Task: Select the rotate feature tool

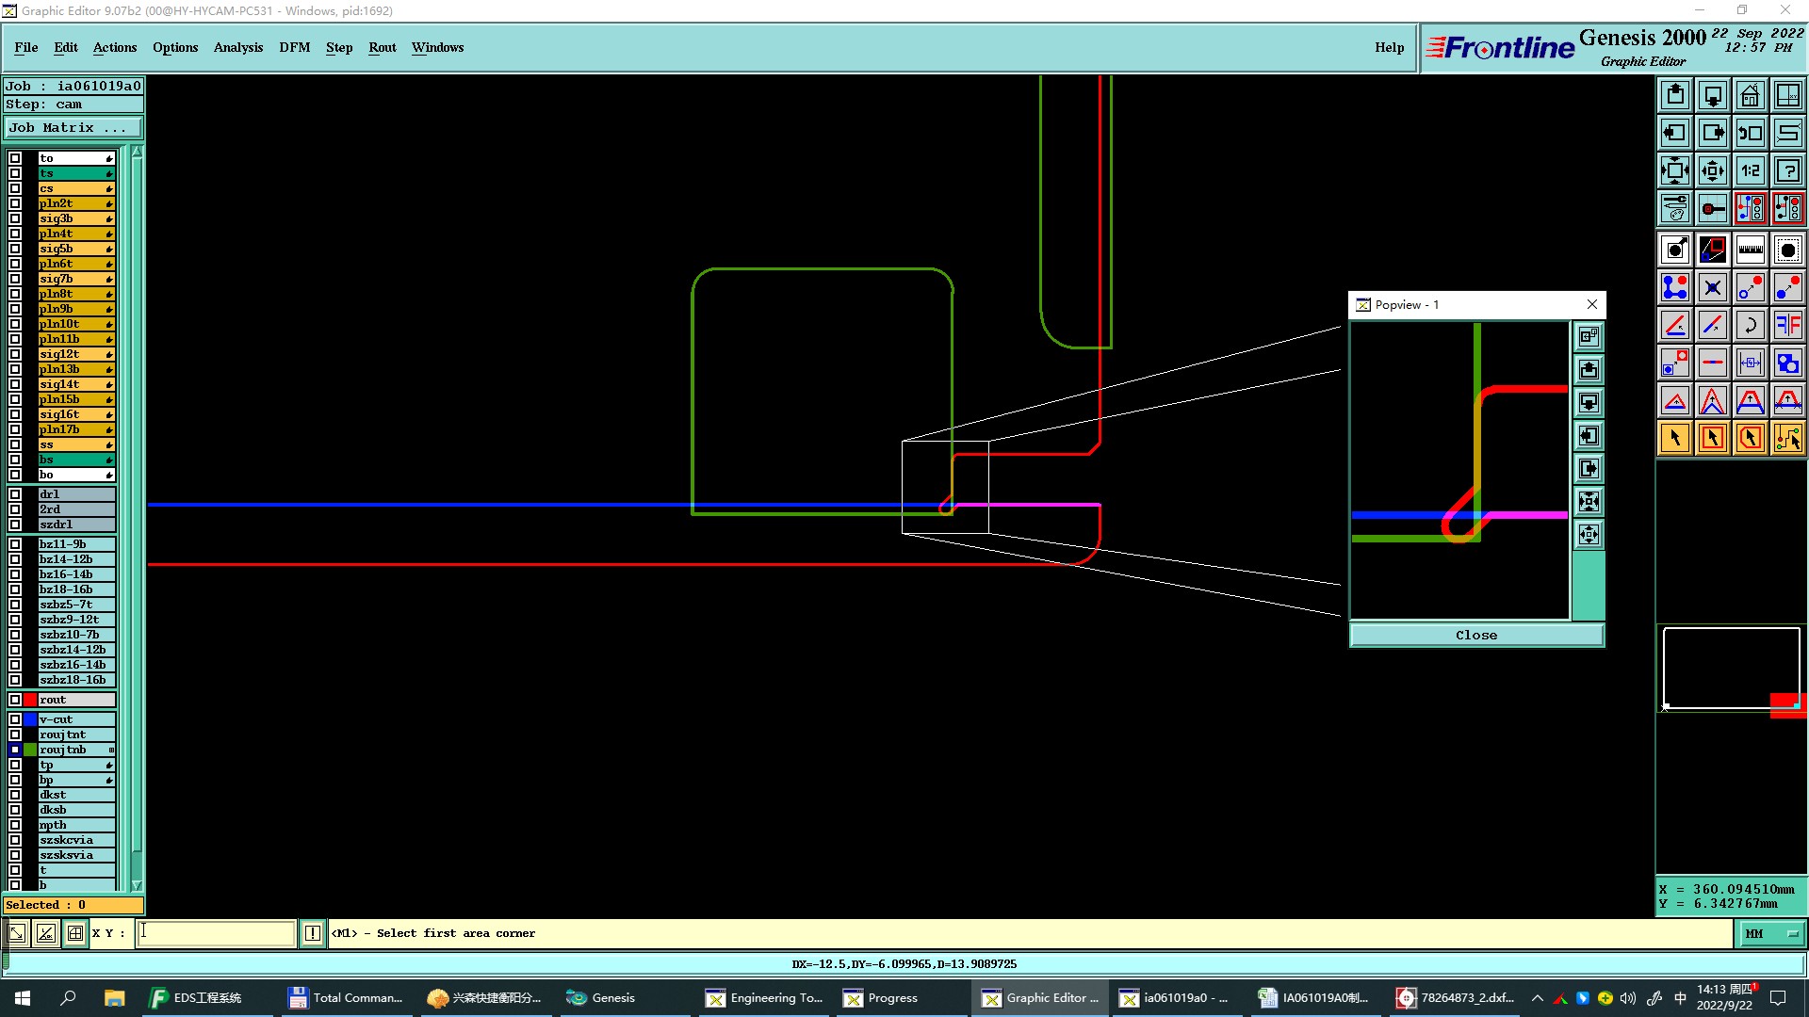Action: 1750,325
